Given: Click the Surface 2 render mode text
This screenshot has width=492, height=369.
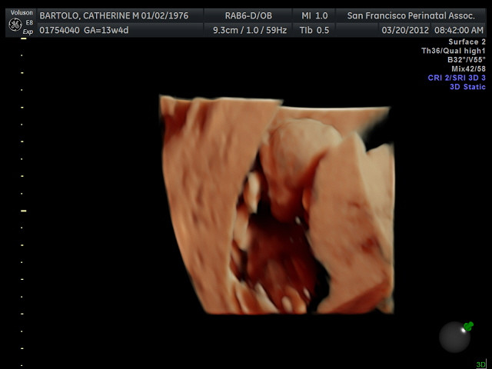Looking at the screenshot, I should pos(467,42).
